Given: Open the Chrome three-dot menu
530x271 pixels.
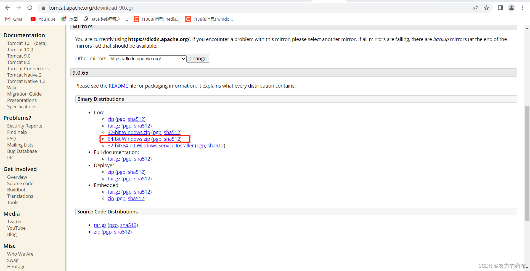Looking at the screenshot, I should [522, 8].
